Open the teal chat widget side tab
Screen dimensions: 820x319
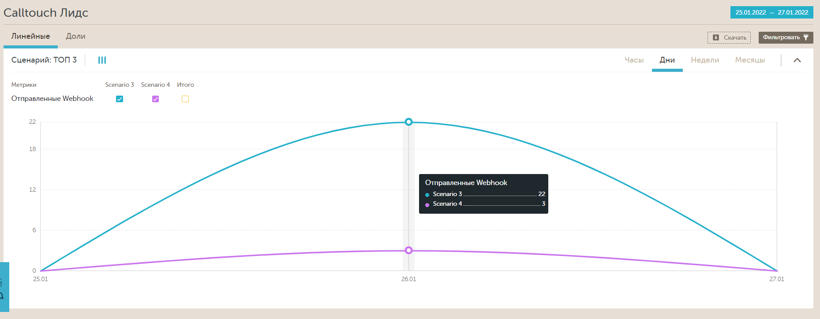click(x=4, y=286)
